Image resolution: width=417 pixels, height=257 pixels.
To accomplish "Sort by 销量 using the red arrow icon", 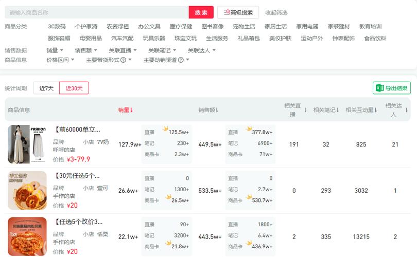I will (x=131, y=110).
